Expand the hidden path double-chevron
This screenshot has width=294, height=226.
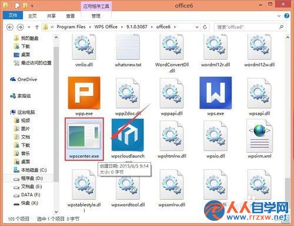coord(52,27)
